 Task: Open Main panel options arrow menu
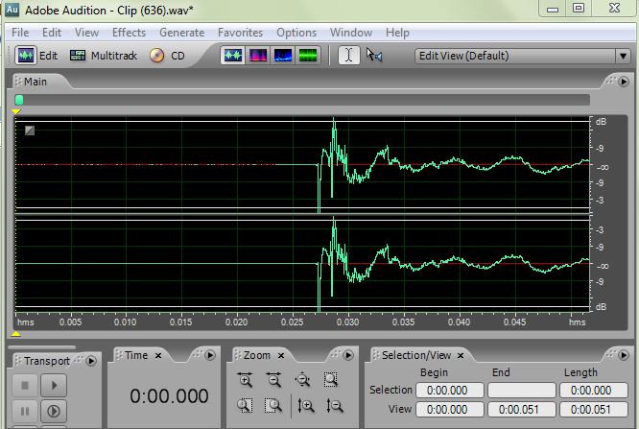(624, 82)
